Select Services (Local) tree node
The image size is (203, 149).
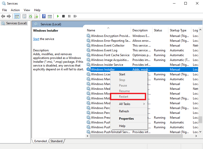(14, 23)
